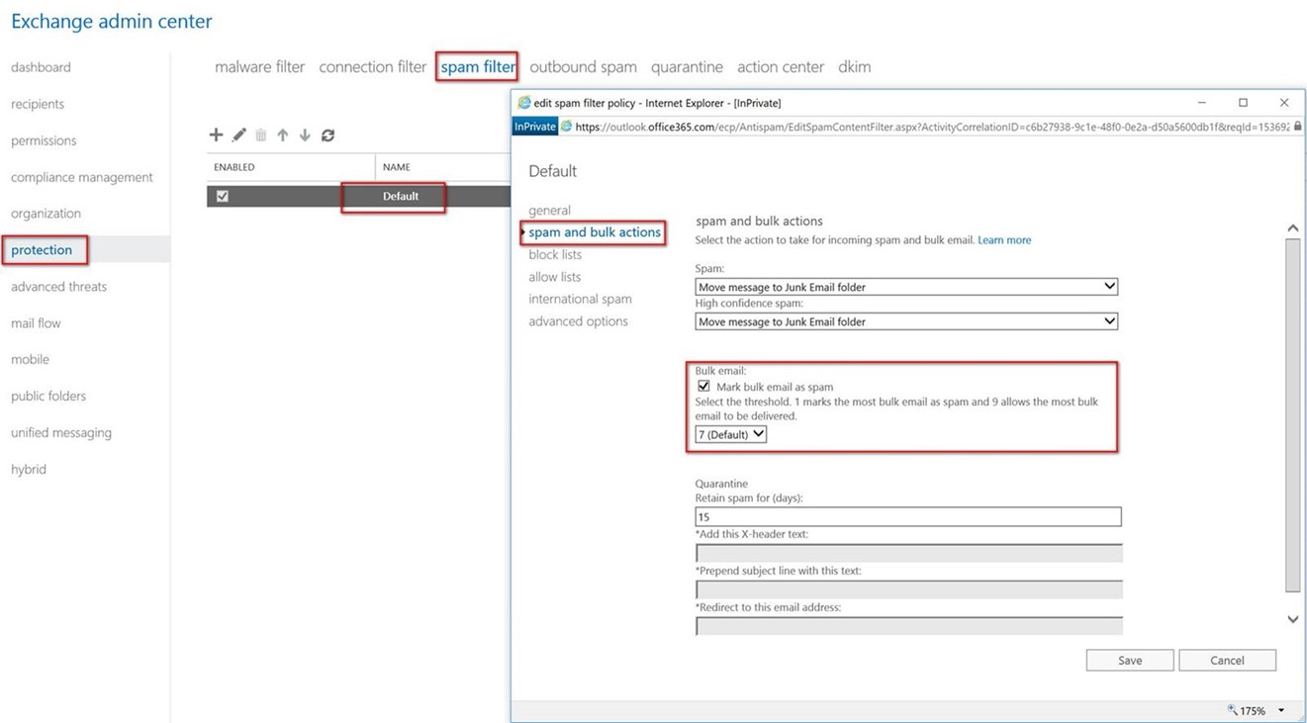Change the bulk threshold 7 (Default) dropdown
Screen dimensions: 1307x723
pos(730,434)
